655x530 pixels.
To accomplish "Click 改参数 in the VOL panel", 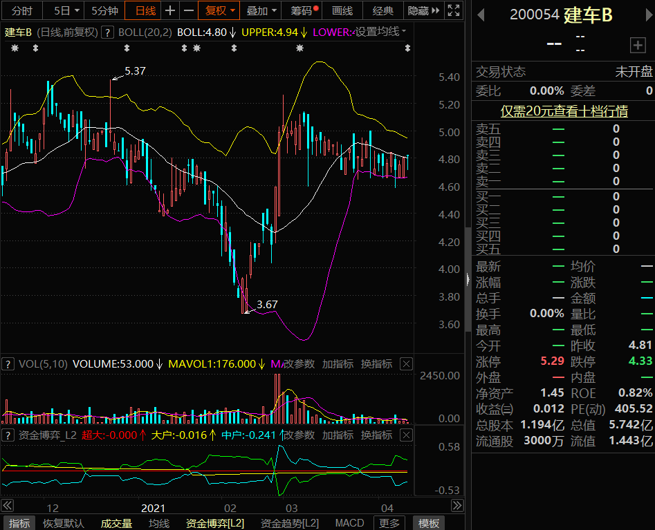I will [x=299, y=363].
